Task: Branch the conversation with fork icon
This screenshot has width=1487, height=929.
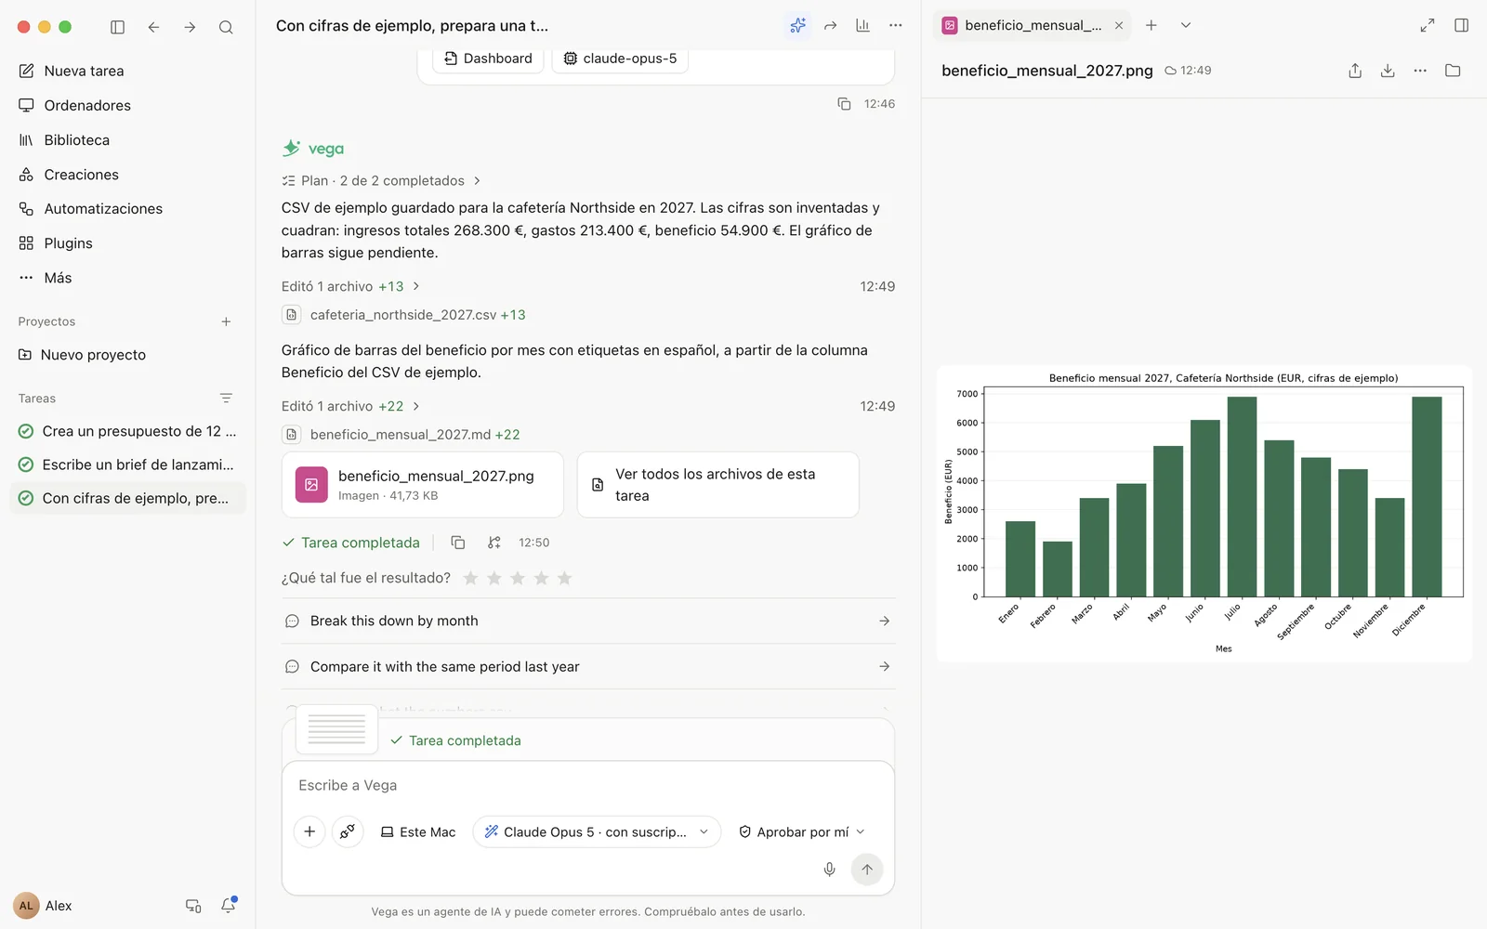Action: click(494, 543)
